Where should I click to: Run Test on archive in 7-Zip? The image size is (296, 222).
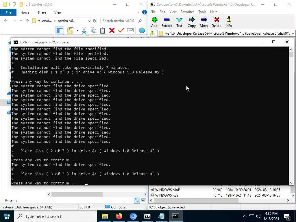coord(179,22)
